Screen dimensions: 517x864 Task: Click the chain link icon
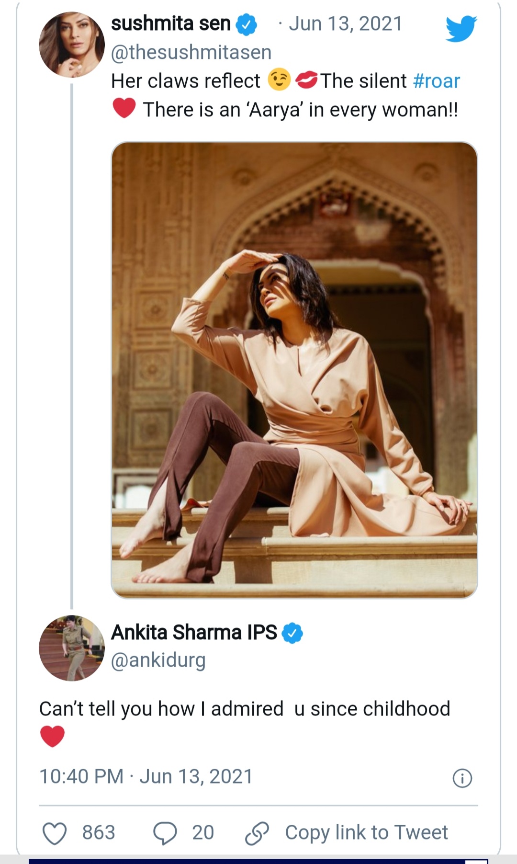point(257,833)
